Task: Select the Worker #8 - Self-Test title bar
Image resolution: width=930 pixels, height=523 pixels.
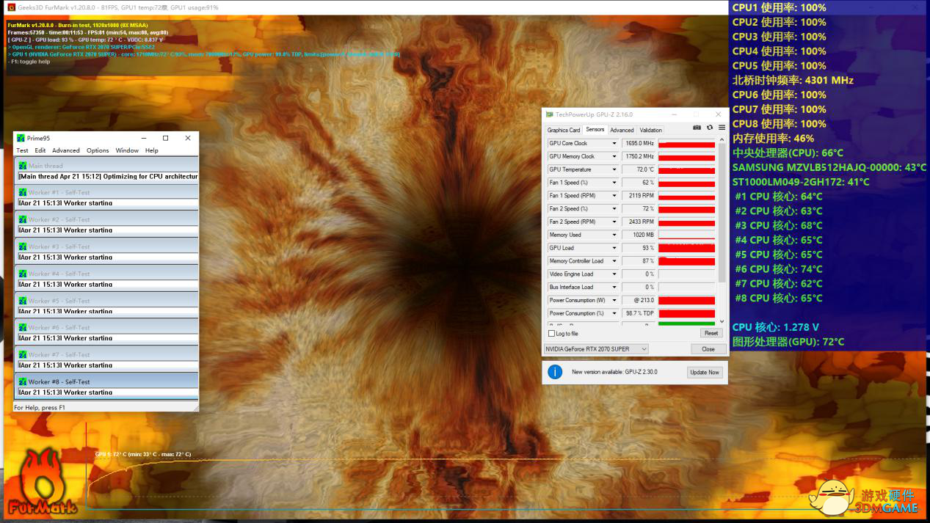Action: 106,381
